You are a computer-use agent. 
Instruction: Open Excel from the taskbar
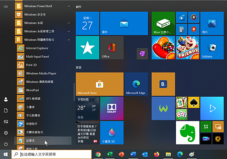[110, 154]
